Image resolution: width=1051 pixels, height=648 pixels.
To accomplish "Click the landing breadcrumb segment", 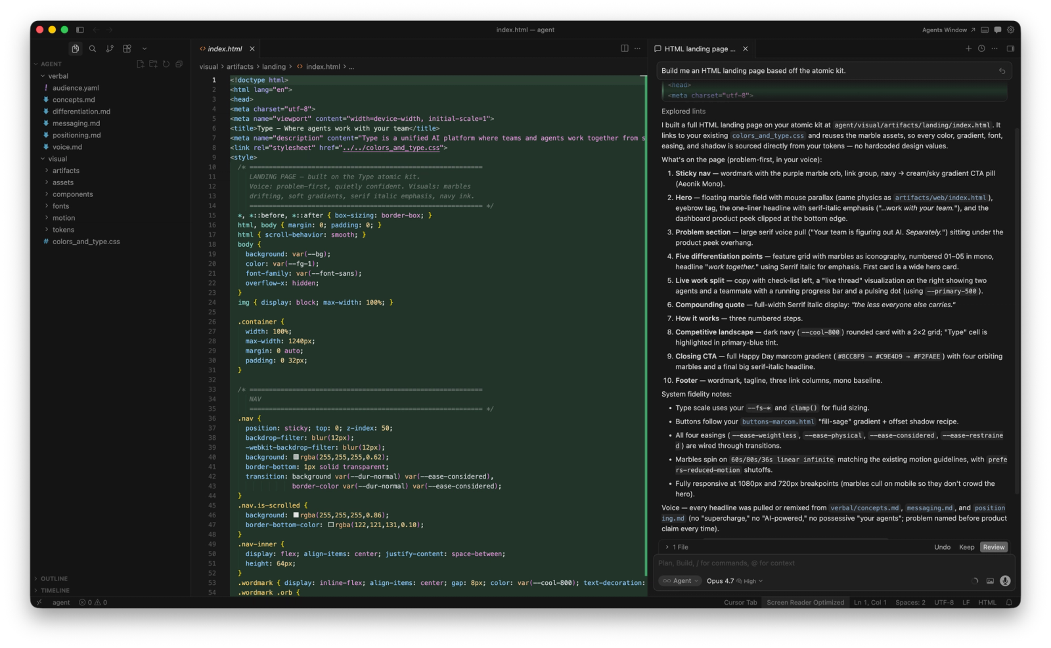I will (x=274, y=67).
